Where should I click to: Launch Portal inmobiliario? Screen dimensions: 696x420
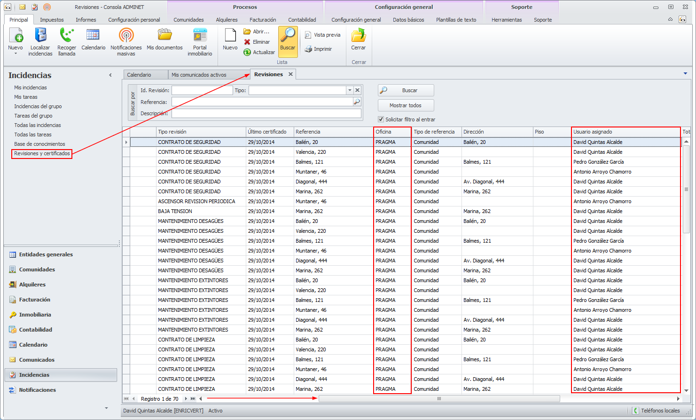pyautogui.click(x=200, y=35)
